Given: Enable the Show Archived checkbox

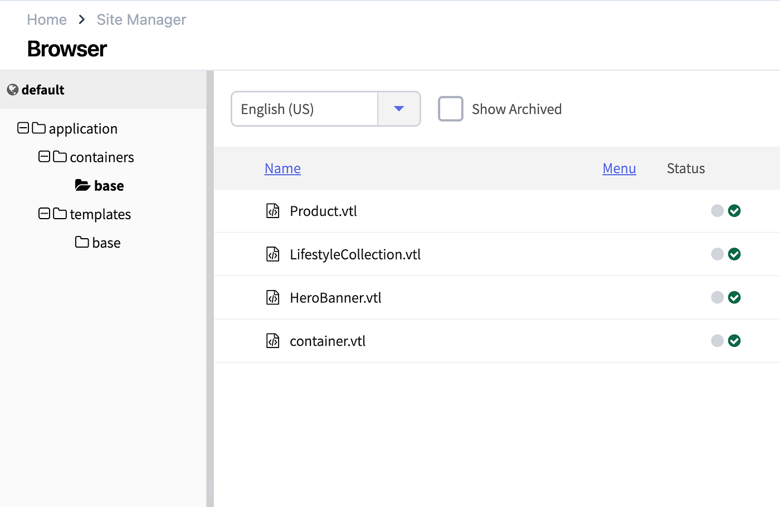Looking at the screenshot, I should tap(451, 109).
